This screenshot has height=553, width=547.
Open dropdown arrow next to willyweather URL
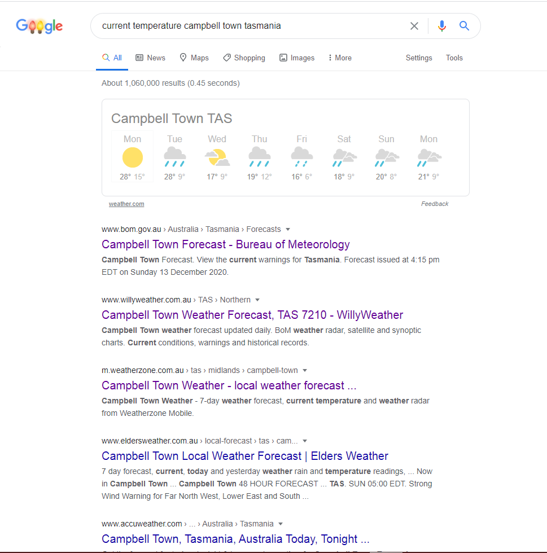coord(257,300)
